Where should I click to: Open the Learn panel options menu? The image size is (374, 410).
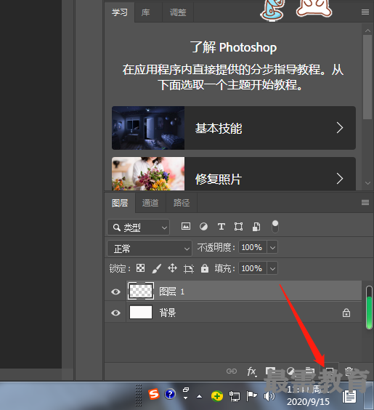tap(365, 12)
